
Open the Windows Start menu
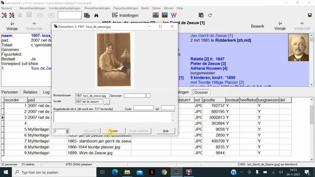pos(6,172)
